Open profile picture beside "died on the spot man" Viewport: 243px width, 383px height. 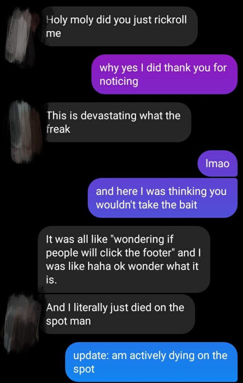[x=22, y=322]
